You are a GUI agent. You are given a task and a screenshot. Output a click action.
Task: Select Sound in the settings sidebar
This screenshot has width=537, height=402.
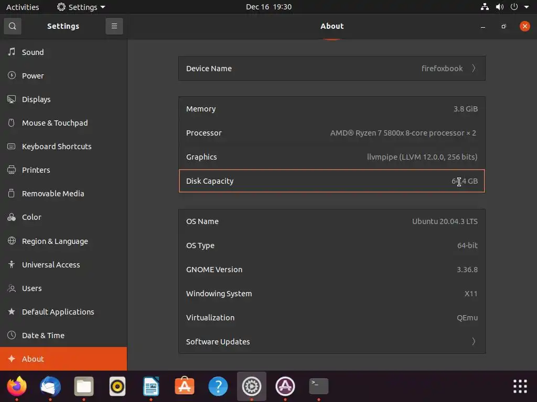(x=63, y=52)
